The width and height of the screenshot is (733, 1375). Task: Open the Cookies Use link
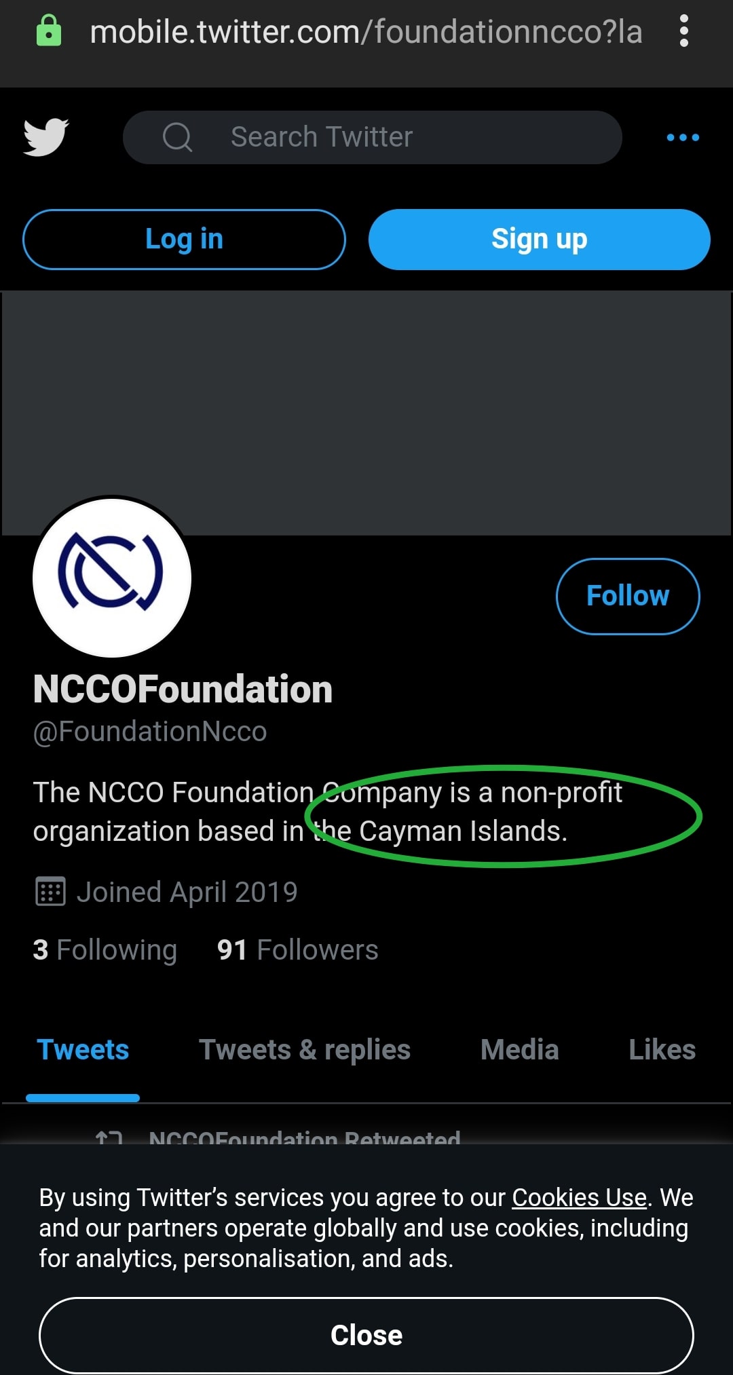point(579,1198)
